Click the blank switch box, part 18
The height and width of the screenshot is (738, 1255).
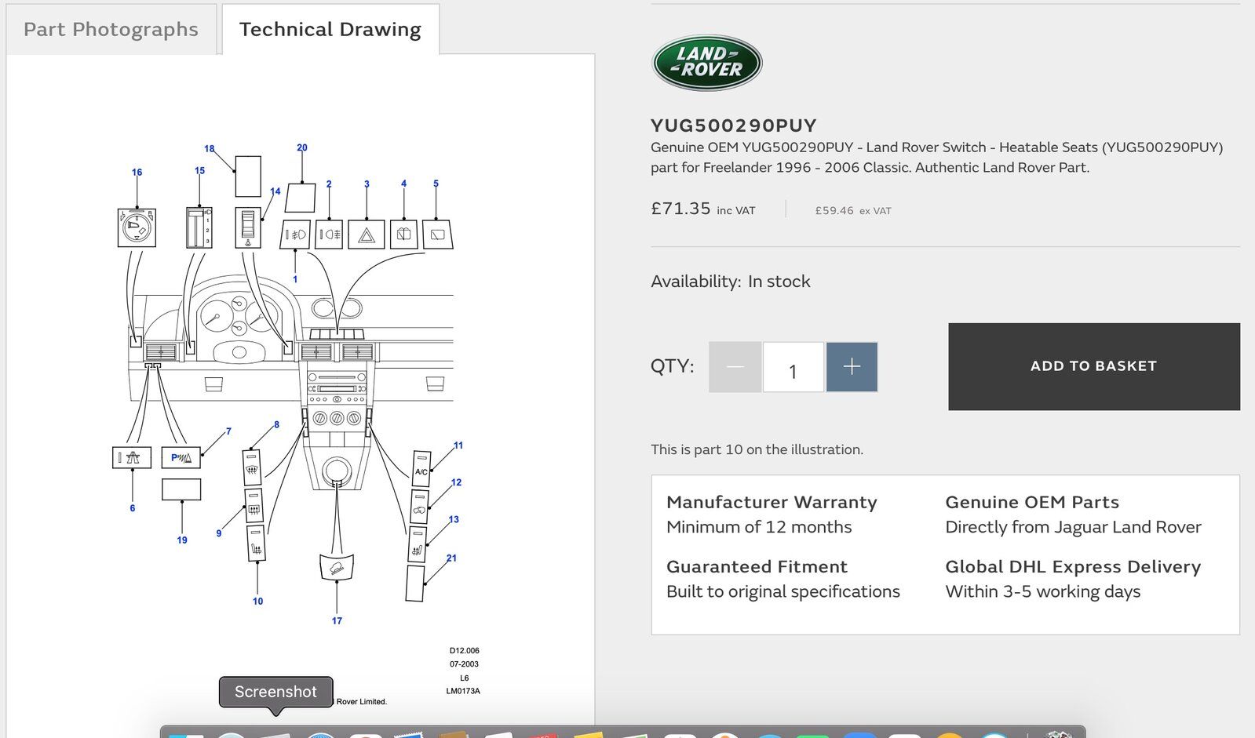248,176
